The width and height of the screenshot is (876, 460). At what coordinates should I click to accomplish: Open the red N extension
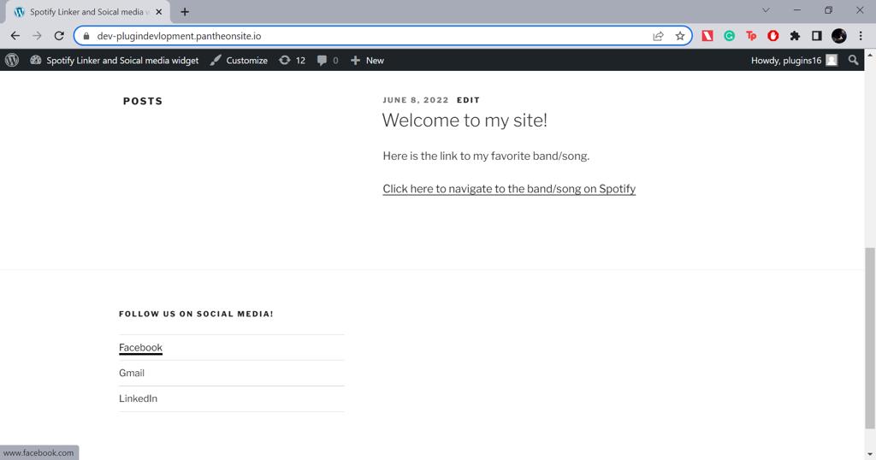[707, 36]
